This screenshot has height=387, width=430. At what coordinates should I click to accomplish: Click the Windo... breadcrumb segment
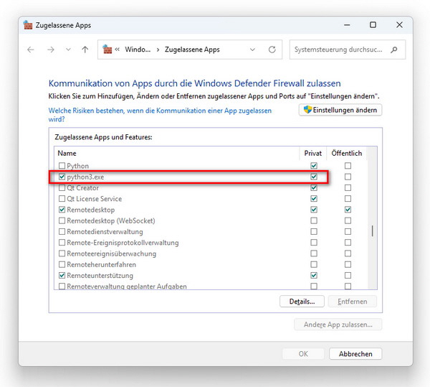tap(138, 50)
